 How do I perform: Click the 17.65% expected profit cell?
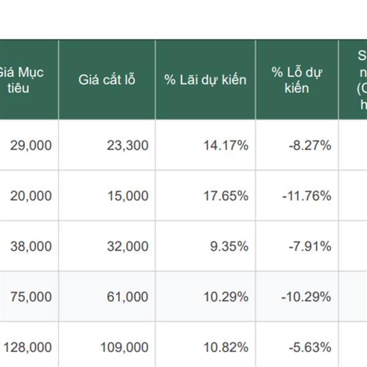pyautogui.click(x=226, y=196)
